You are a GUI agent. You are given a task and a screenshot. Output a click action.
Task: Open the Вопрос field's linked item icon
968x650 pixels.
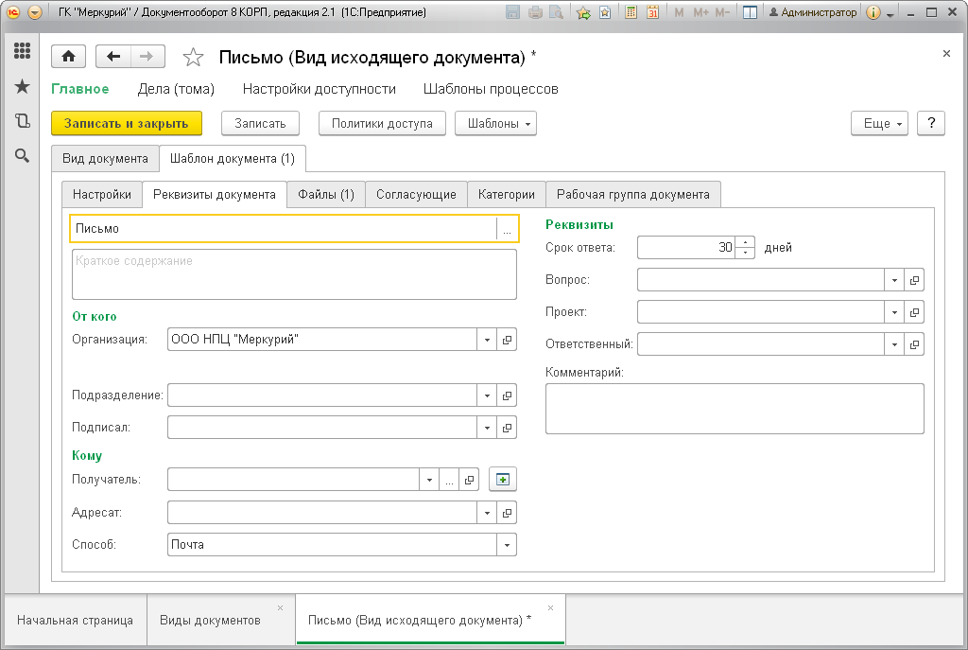[x=914, y=280]
